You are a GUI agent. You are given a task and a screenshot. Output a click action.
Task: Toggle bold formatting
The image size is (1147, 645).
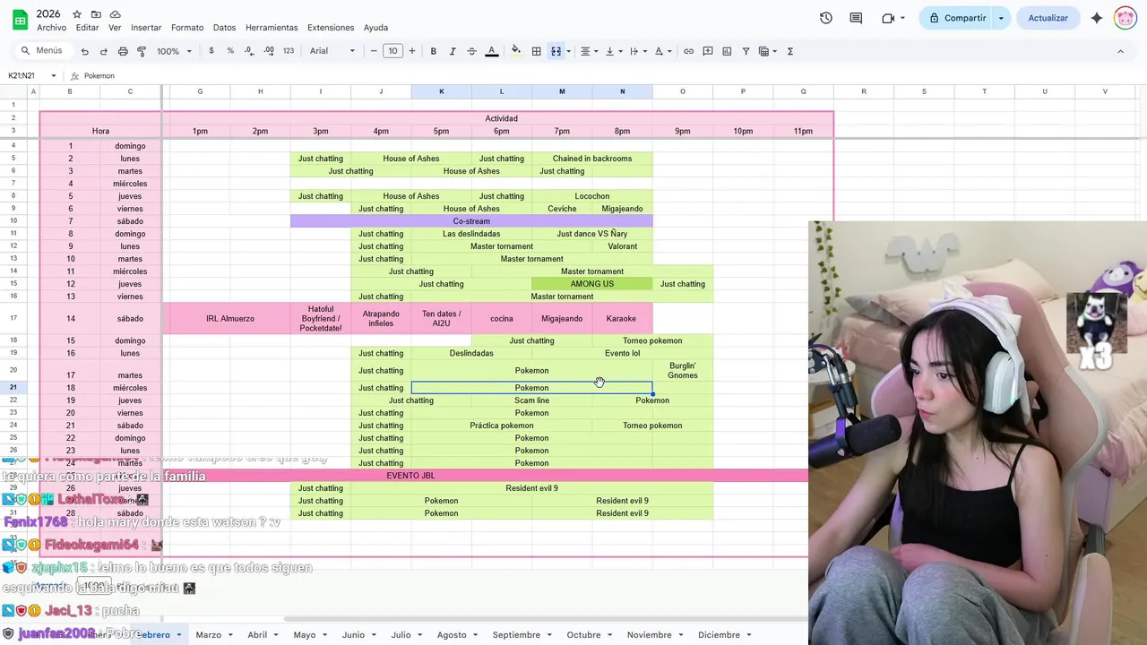434,51
